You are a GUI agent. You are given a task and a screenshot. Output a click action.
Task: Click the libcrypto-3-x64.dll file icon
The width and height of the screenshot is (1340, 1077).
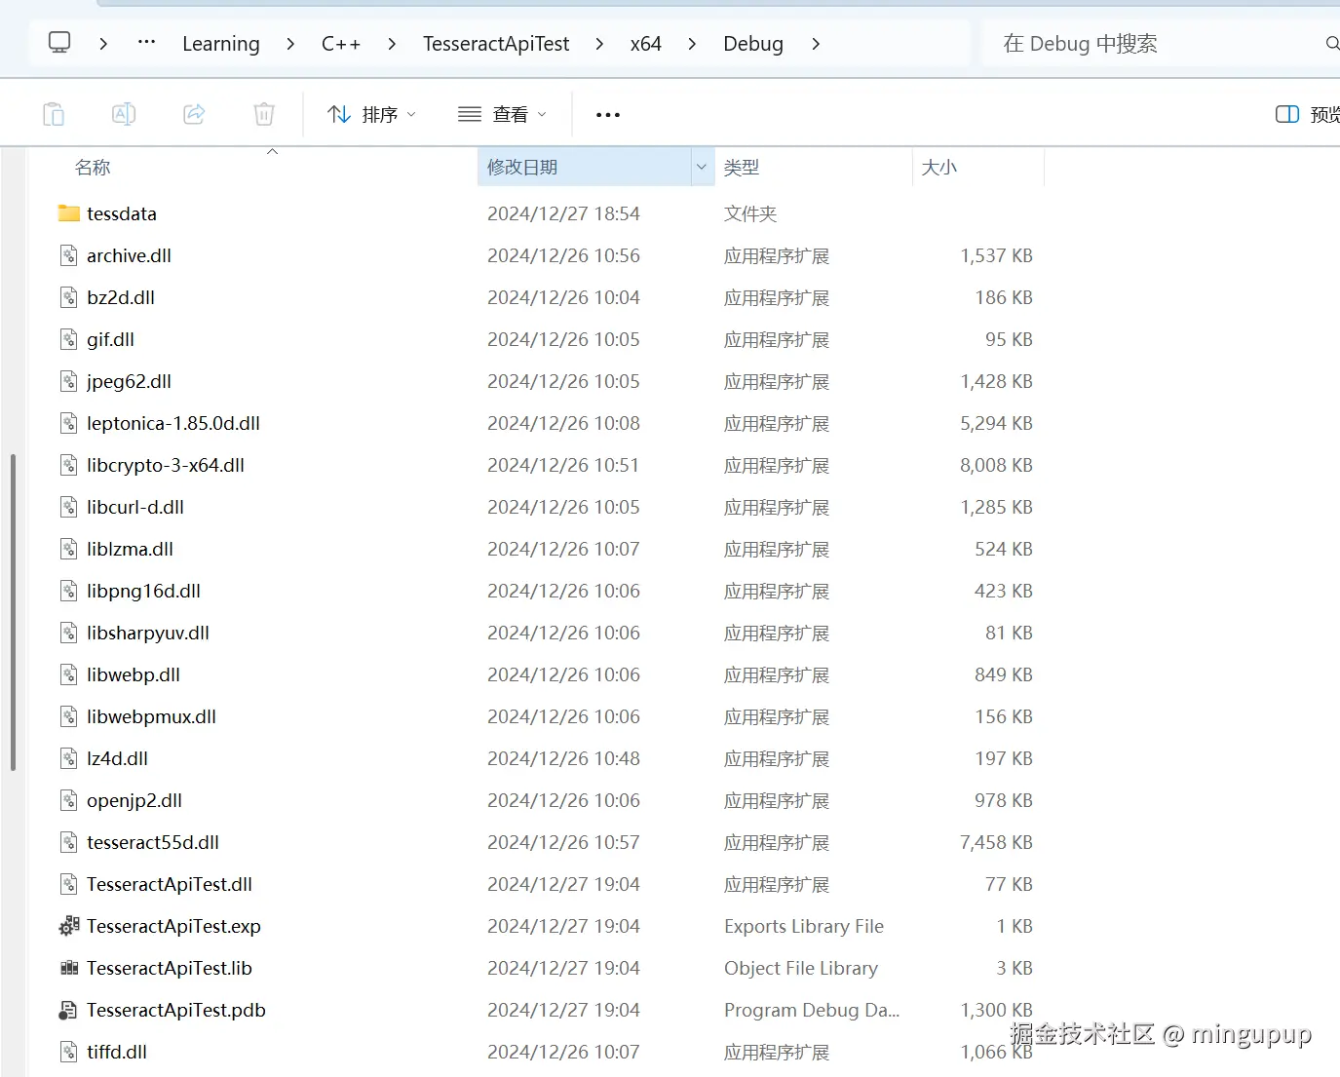(68, 465)
